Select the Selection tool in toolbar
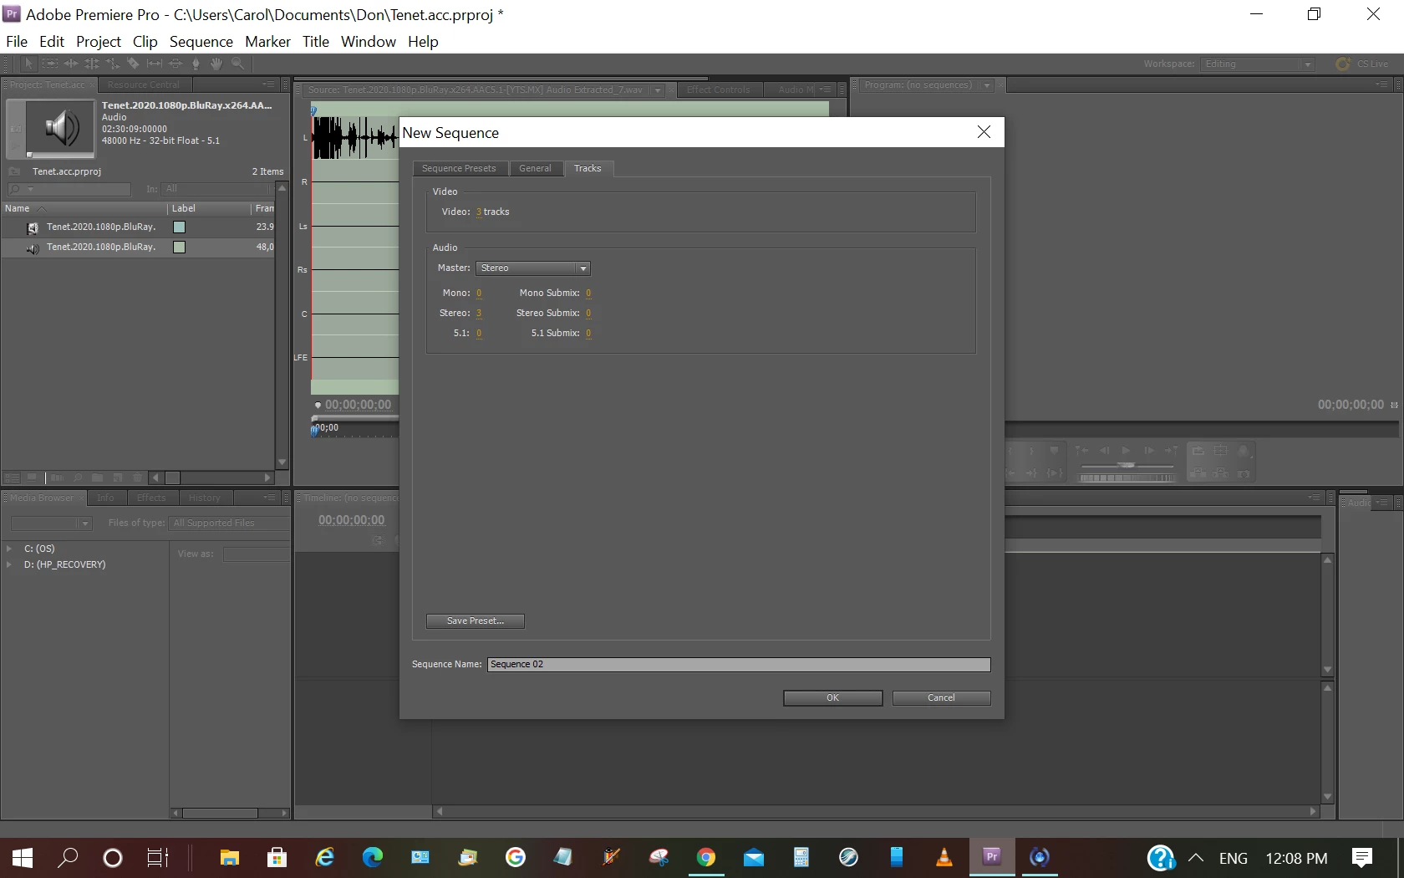This screenshot has width=1404, height=878. [28, 64]
